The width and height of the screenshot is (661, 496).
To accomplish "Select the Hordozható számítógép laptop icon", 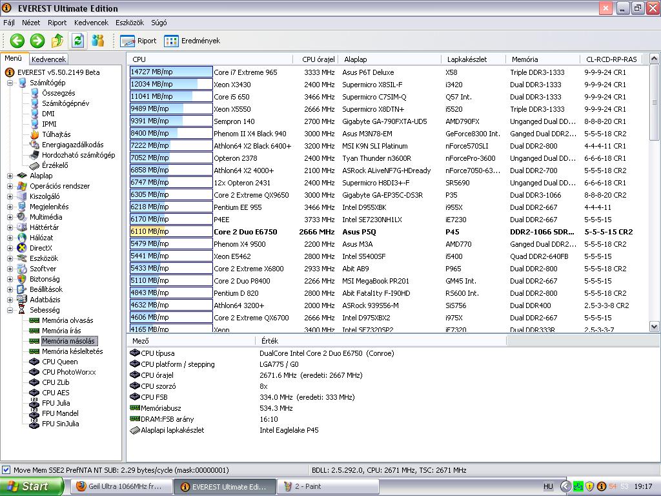I will (x=35, y=155).
